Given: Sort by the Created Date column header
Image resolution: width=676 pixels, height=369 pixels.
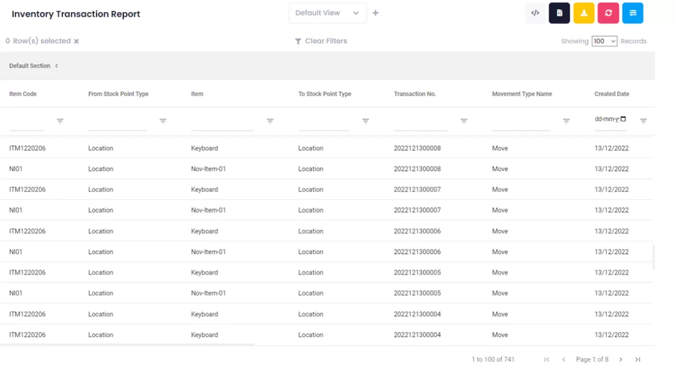Looking at the screenshot, I should 611,94.
